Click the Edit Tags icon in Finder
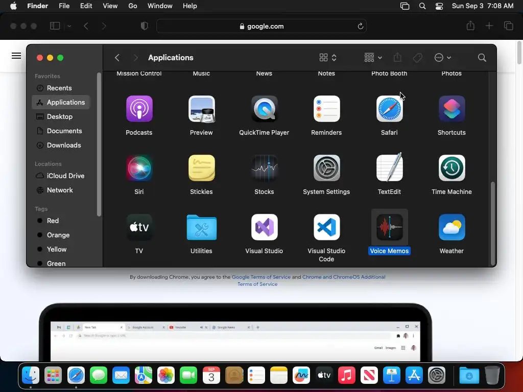523x392 pixels. (417, 58)
